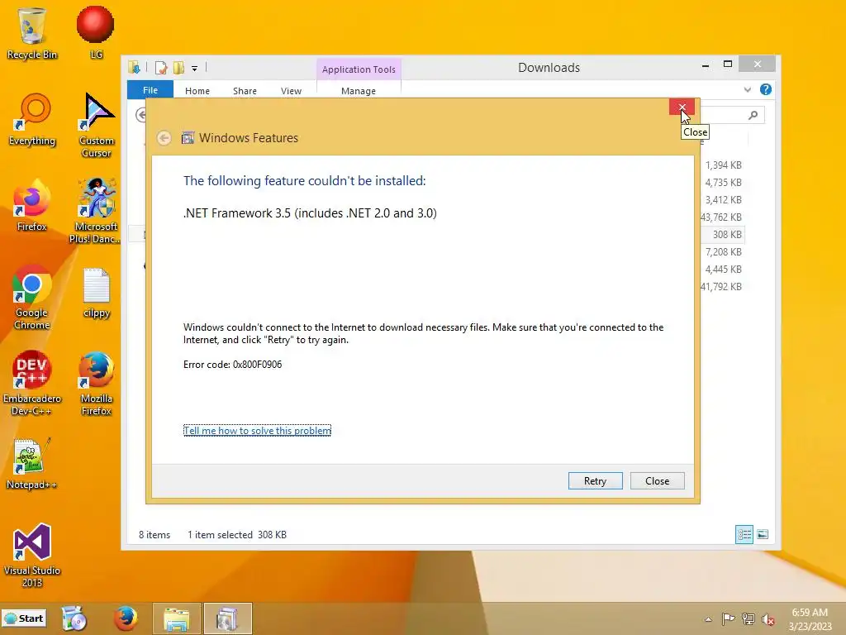
Task: Open Action Center flag icon
Action: pyautogui.click(x=728, y=618)
